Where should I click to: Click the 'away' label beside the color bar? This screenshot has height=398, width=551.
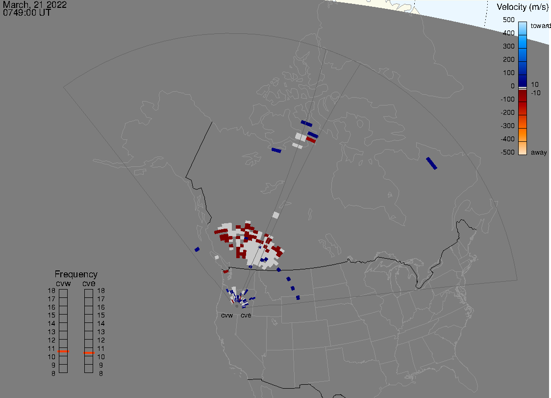tap(539, 153)
